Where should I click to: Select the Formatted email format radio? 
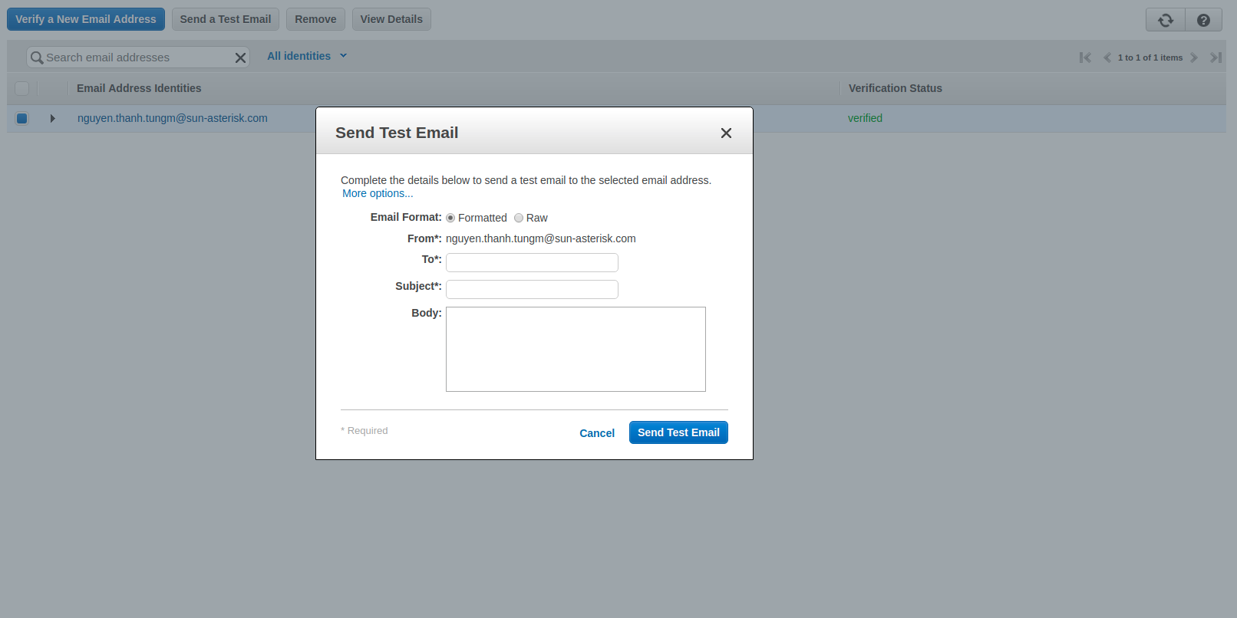450,218
